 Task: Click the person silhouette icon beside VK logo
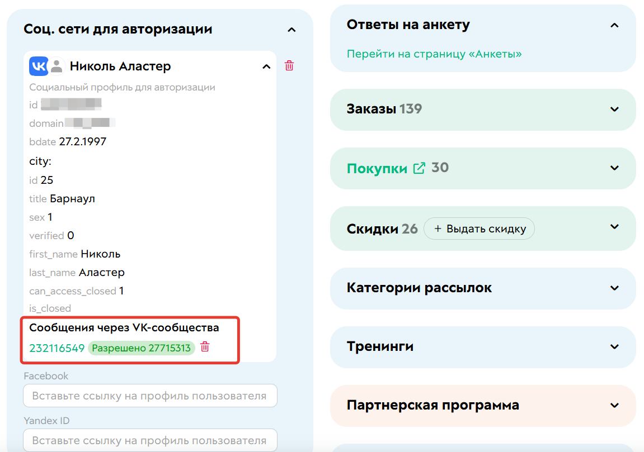click(56, 66)
